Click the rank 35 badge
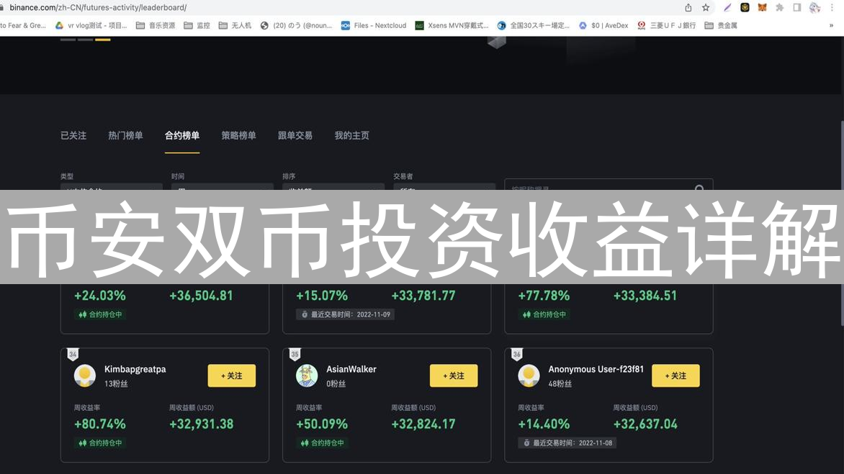Image resolution: width=844 pixels, height=474 pixels. pyautogui.click(x=295, y=354)
